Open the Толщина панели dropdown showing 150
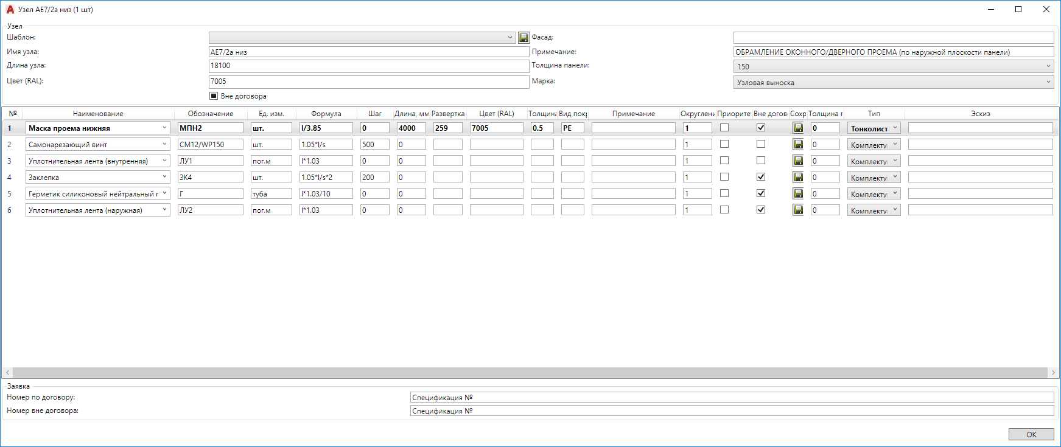Viewport: 1061px width, 447px height. pyautogui.click(x=894, y=66)
